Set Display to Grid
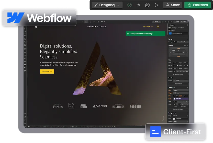The image size is (213, 143). 182,42
